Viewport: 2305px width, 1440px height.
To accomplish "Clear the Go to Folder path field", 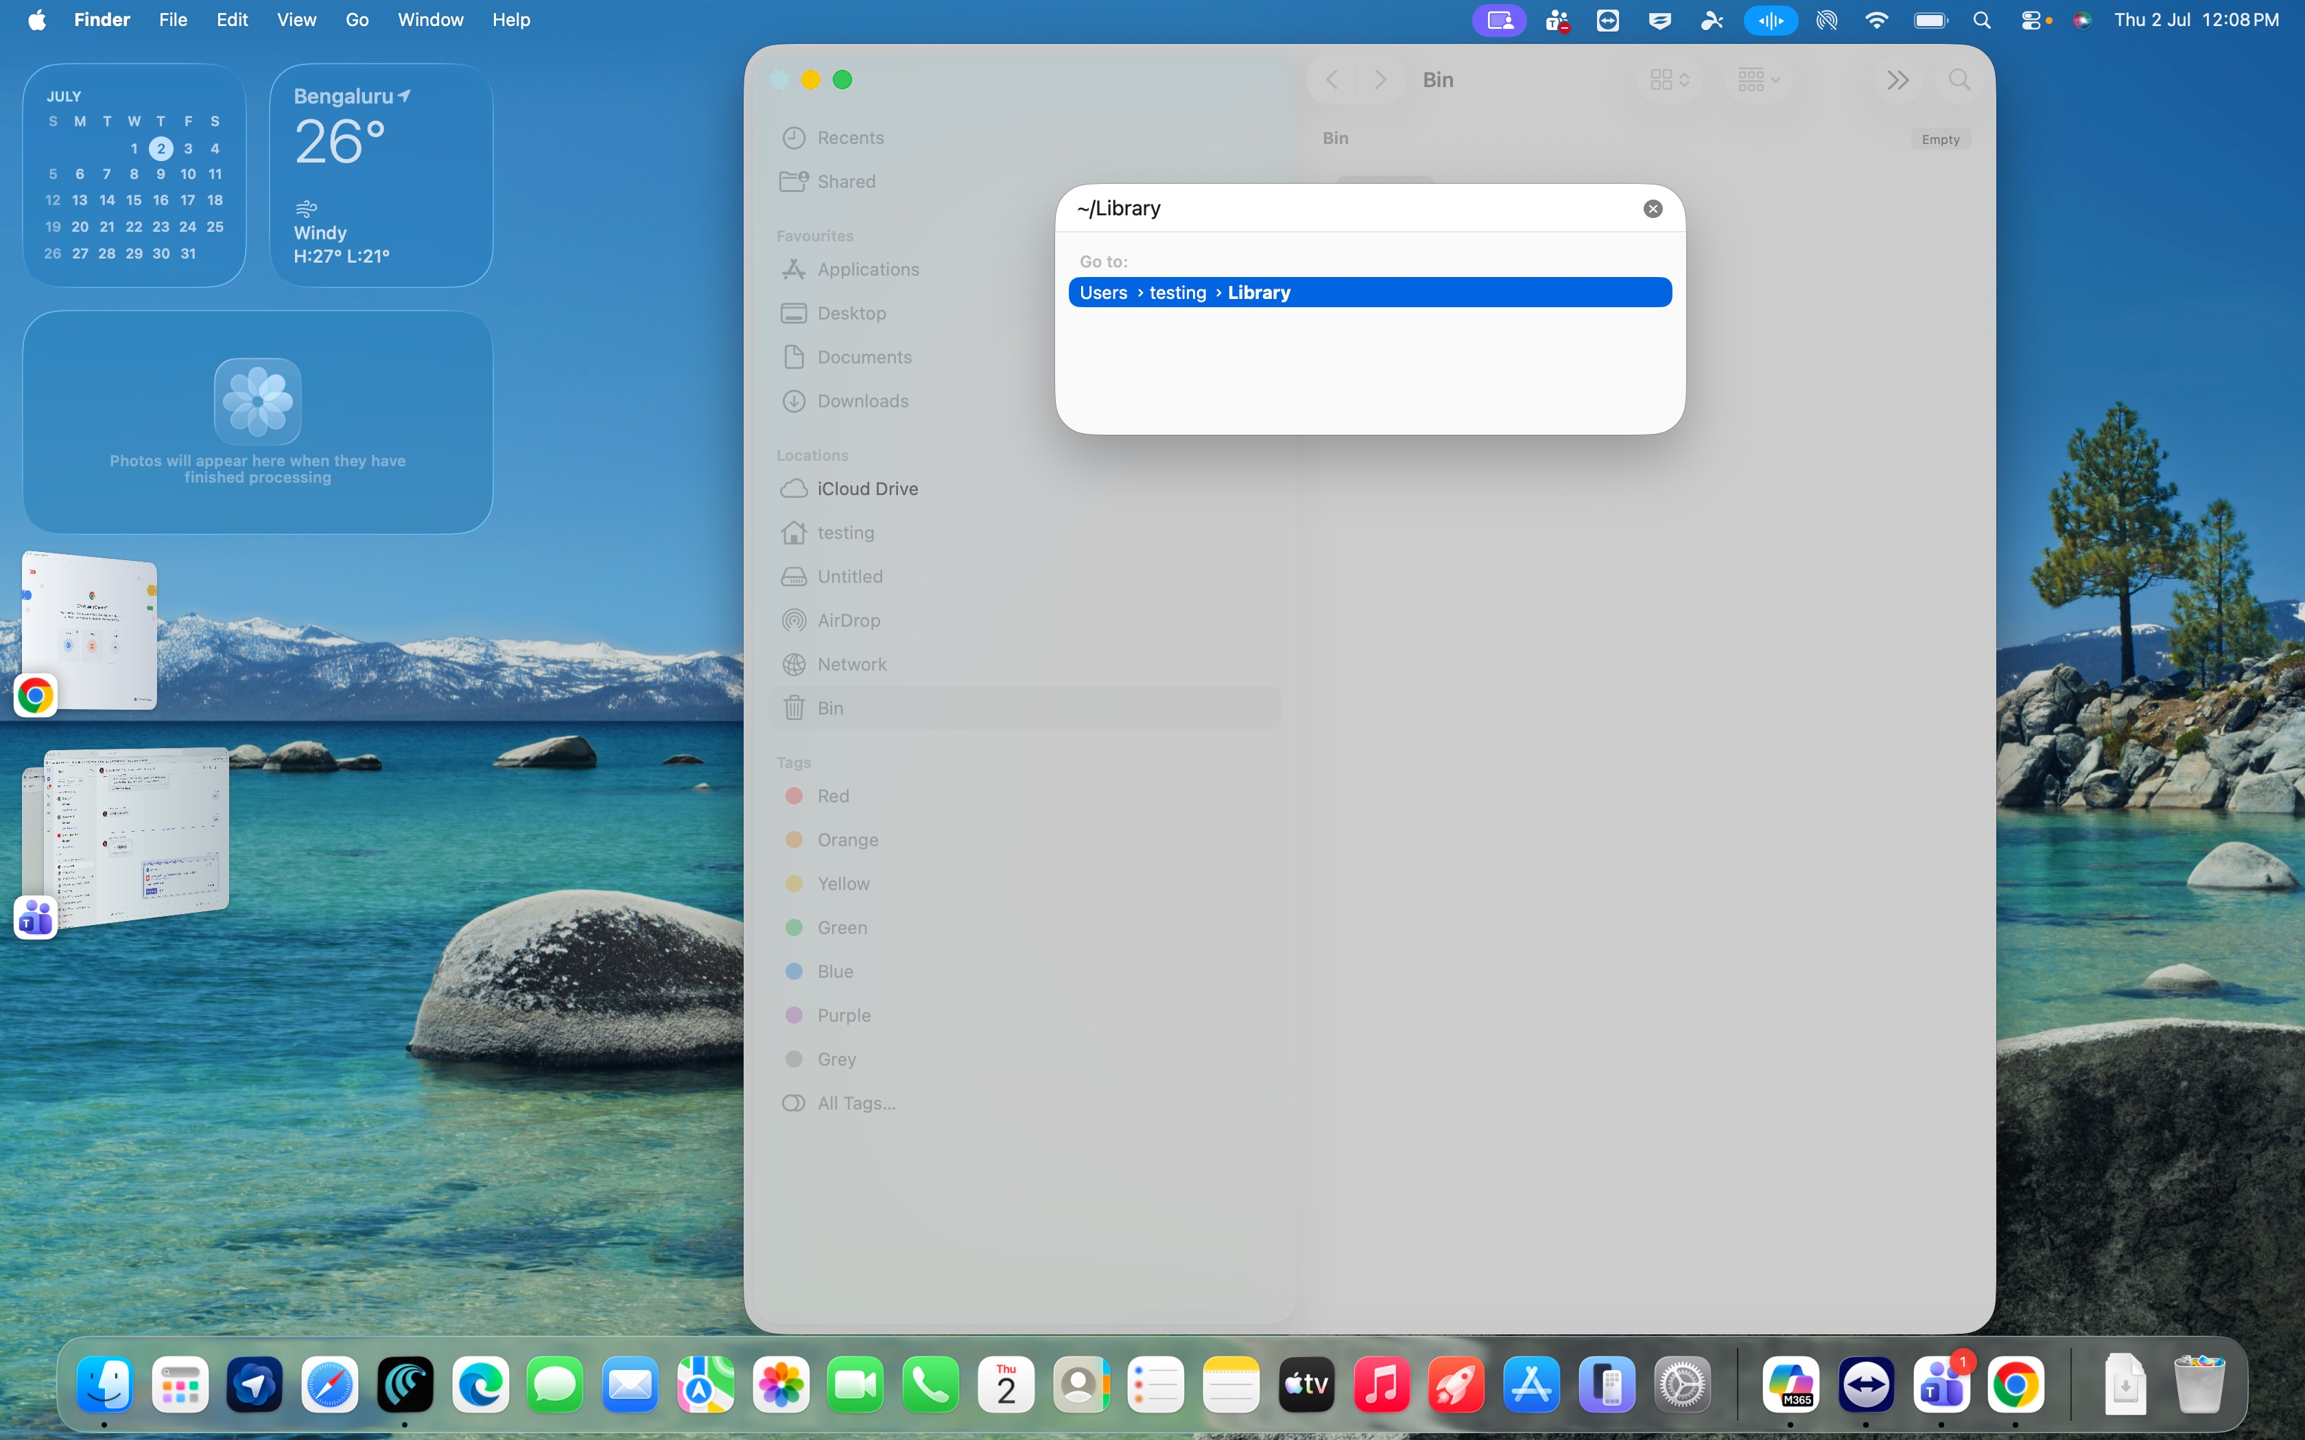I will (1653, 208).
